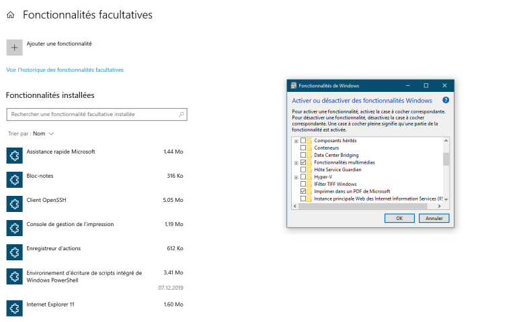
Task: Check the IFilter TIFF Windows checkbox
Action: click(x=303, y=184)
